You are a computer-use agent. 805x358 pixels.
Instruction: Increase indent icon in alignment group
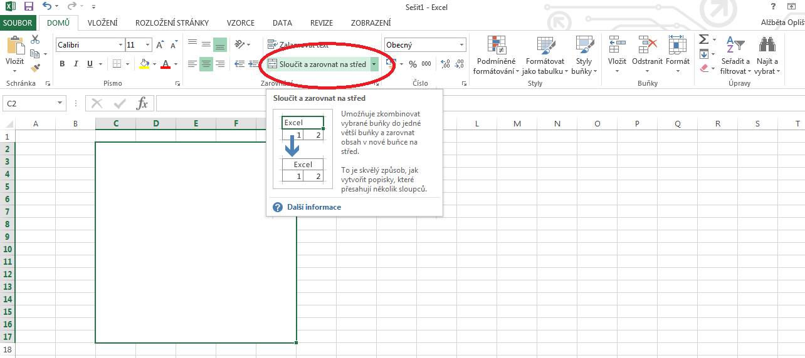253,64
